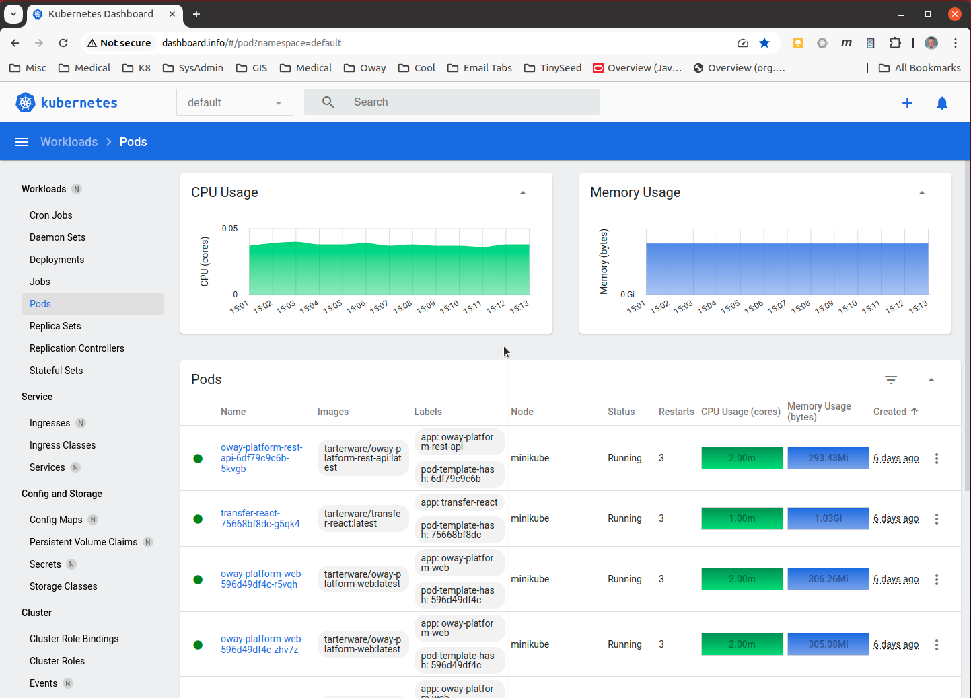Click the browser profile avatar
This screenshot has width=971, height=698.
point(931,43)
